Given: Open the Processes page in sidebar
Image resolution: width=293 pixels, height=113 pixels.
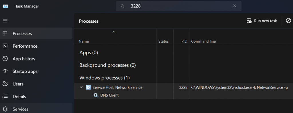Looking at the screenshot, I should click(36, 34).
